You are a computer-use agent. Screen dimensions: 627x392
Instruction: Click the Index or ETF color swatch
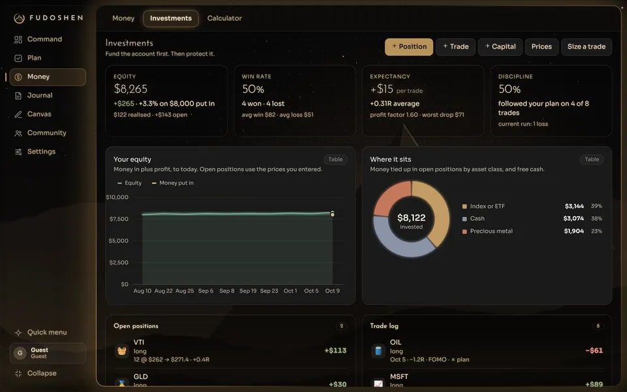tap(464, 207)
